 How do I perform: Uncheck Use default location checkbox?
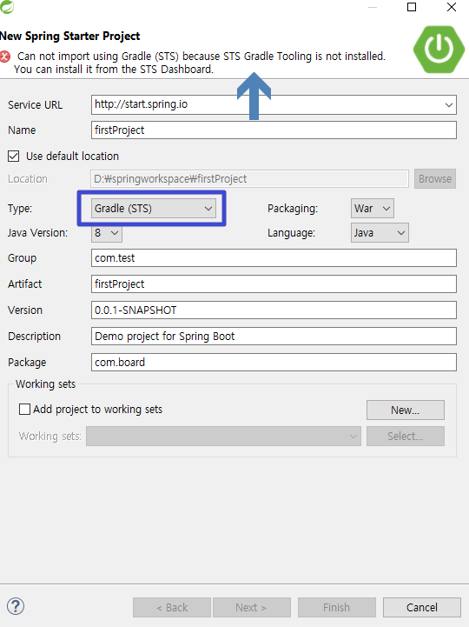[x=14, y=156]
